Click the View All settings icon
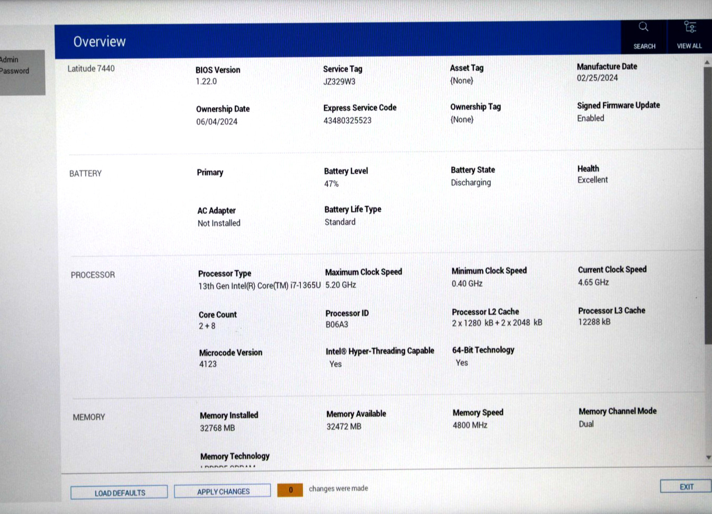712x514 pixels. pos(689,26)
